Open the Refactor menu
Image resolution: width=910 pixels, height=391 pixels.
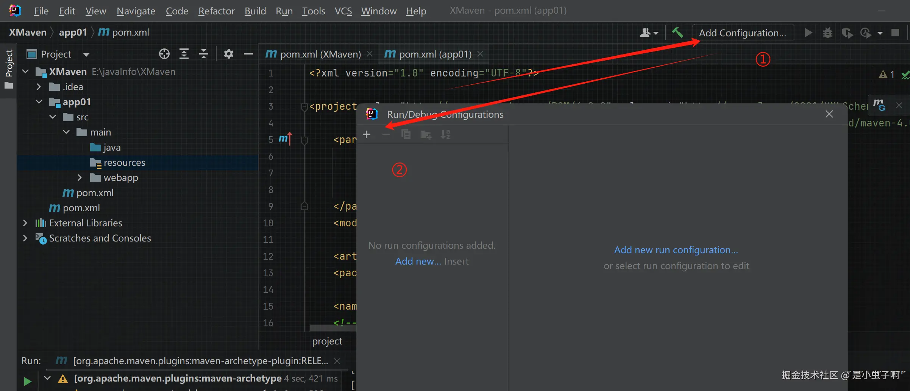click(x=216, y=11)
